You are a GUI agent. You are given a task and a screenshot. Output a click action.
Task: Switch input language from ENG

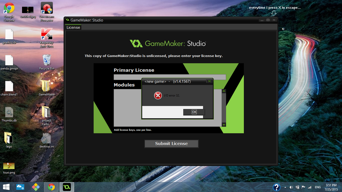tap(318, 187)
